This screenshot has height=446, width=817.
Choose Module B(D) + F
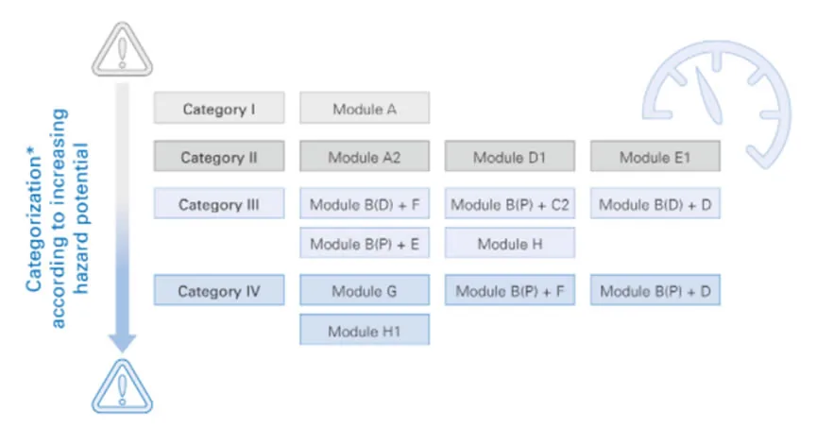tap(365, 203)
